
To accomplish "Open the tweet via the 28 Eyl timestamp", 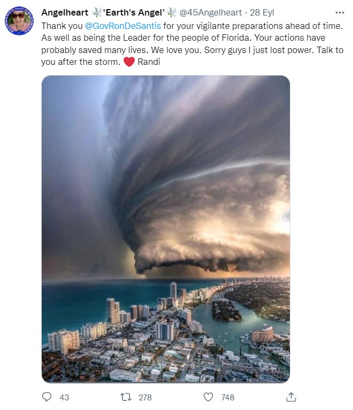I will click(262, 12).
